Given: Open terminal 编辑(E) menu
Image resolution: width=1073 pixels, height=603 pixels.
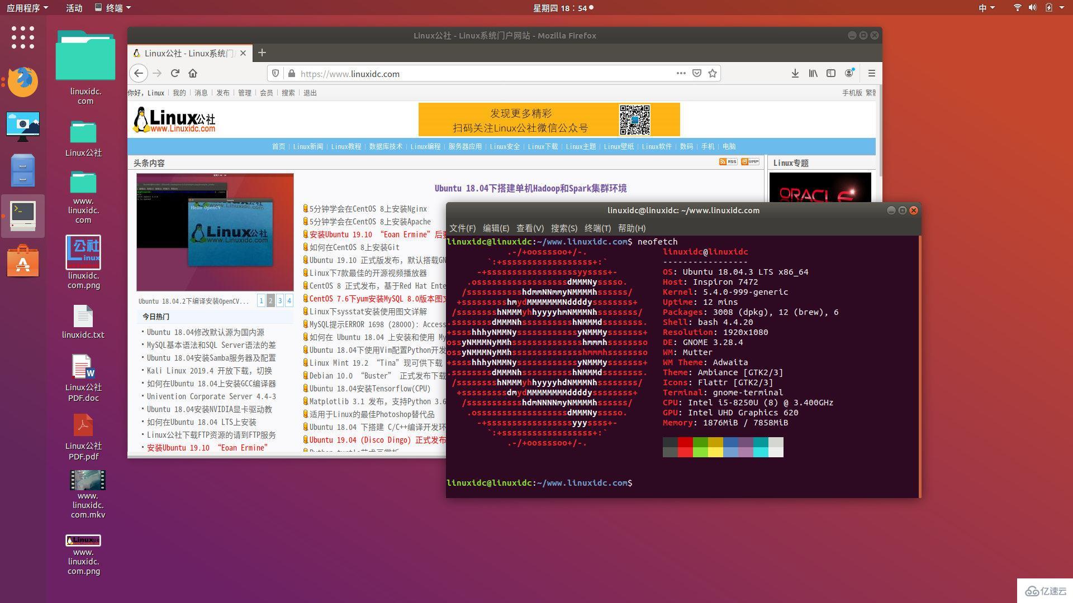Looking at the screenshot, I should coord(496,228).
